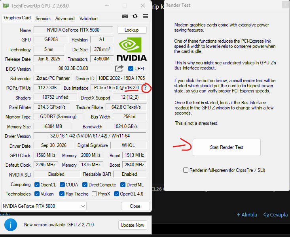290x237 pixels.
Task: Toggle the DirectCompute checkbox
Action: click(85, 185)
